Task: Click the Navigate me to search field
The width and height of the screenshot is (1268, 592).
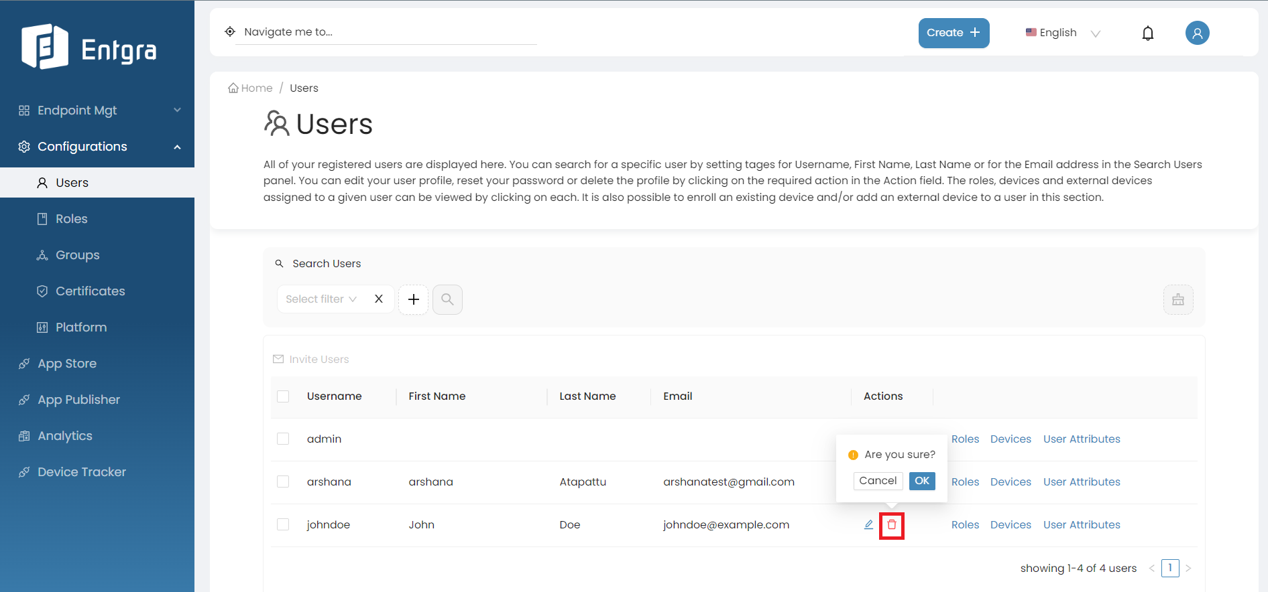Action: point(389,32)
